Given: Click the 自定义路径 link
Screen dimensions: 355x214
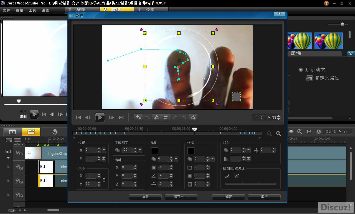Looking at the screenshot, I should point(327,78).
